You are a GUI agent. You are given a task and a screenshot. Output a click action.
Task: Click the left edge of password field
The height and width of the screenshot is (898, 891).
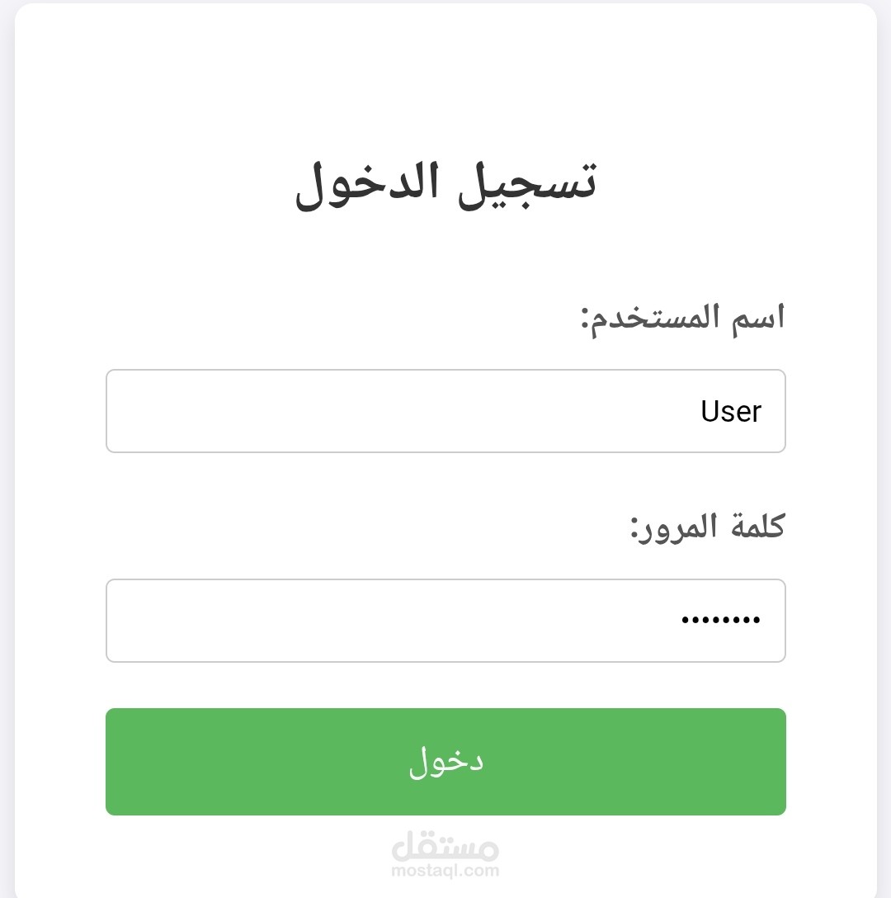[115, 621]
